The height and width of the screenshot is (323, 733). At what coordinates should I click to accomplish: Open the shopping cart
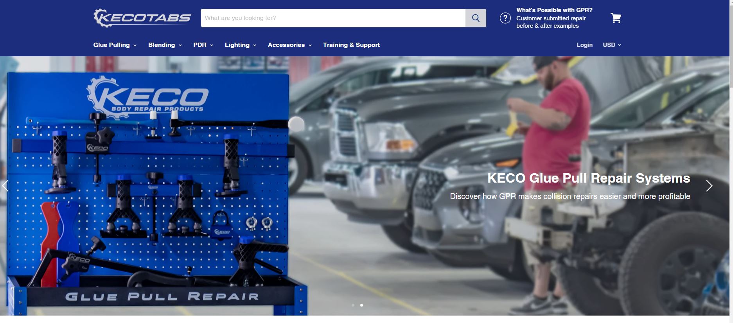(616, 18)
